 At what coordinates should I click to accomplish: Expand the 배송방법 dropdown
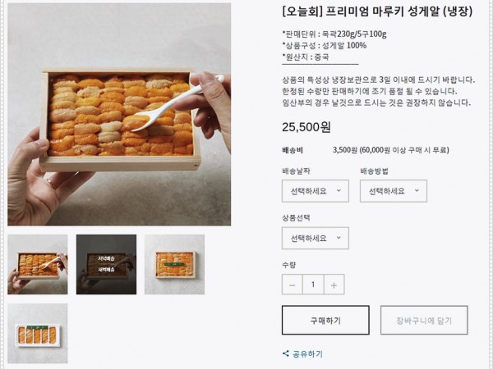[394, 191]
